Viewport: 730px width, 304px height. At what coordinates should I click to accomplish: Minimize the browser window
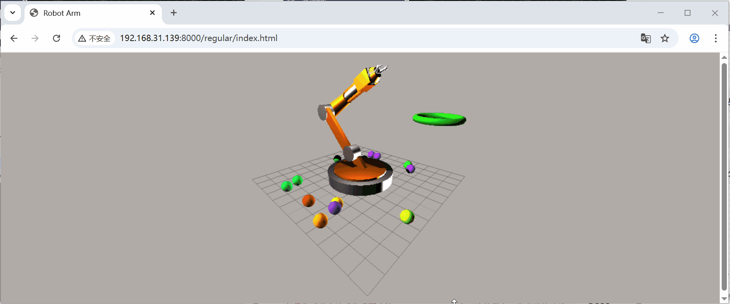click(661, 13)
